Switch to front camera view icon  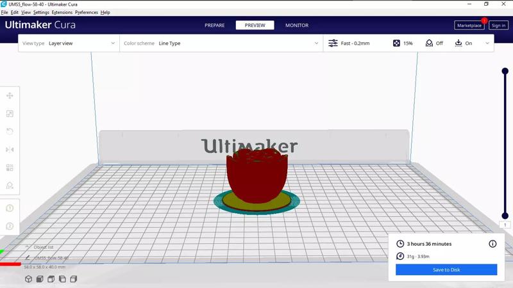tap(40, 279)
